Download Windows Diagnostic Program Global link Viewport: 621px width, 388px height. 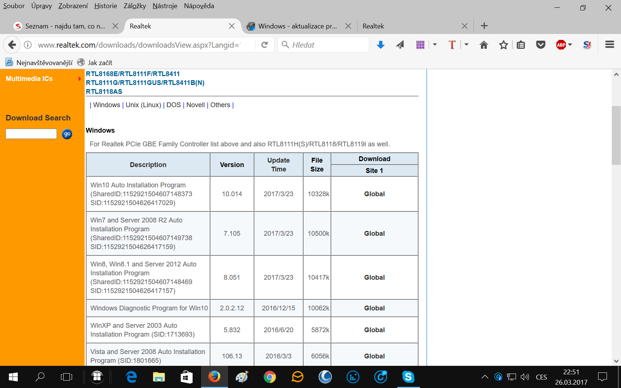tap(374, 308)
